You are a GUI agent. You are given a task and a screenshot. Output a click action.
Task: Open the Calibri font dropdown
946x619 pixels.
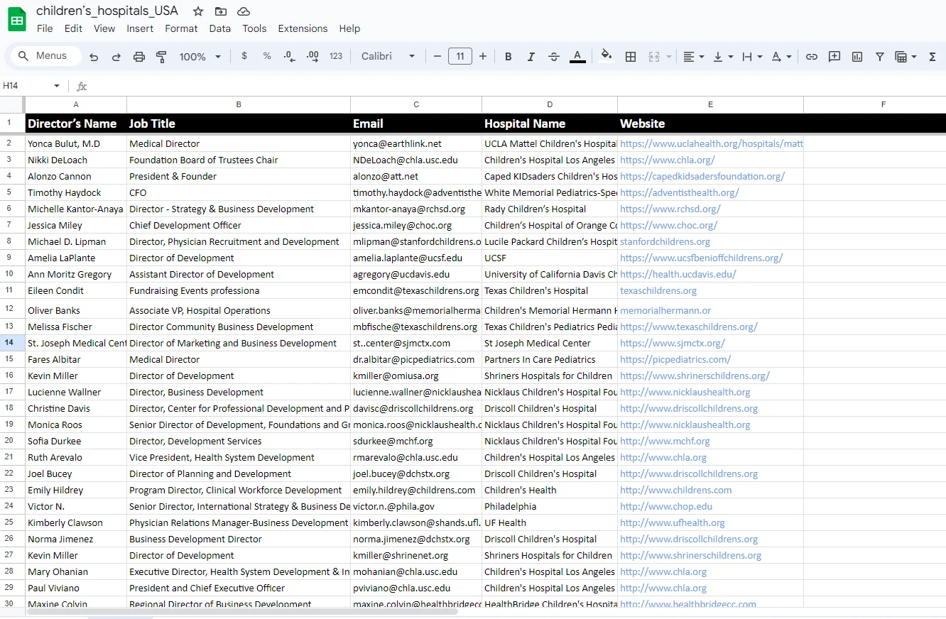(x=388, y=56)
